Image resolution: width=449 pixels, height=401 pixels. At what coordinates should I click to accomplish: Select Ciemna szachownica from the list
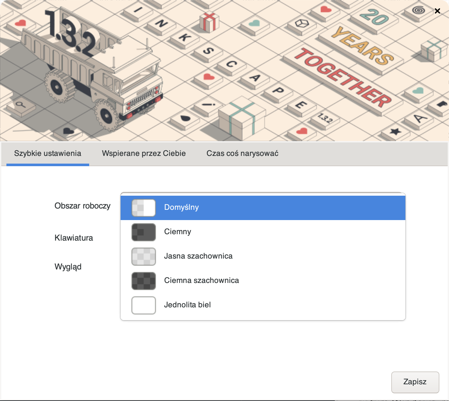pyautogui.click(x=201, y=281)
